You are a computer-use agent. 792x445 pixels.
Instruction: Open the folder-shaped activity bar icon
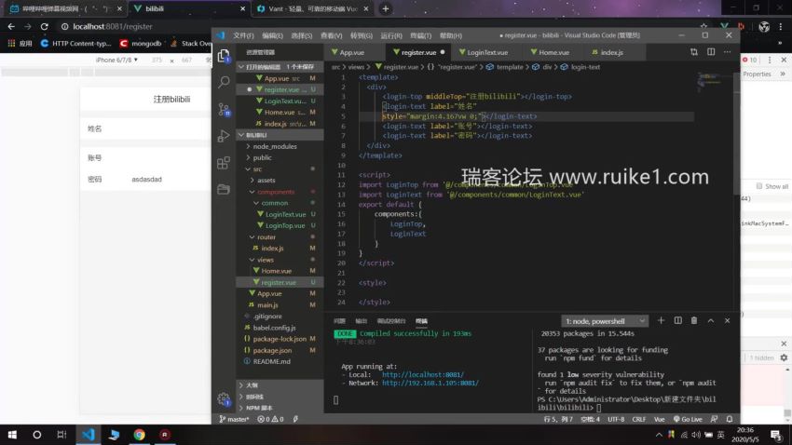224,189
